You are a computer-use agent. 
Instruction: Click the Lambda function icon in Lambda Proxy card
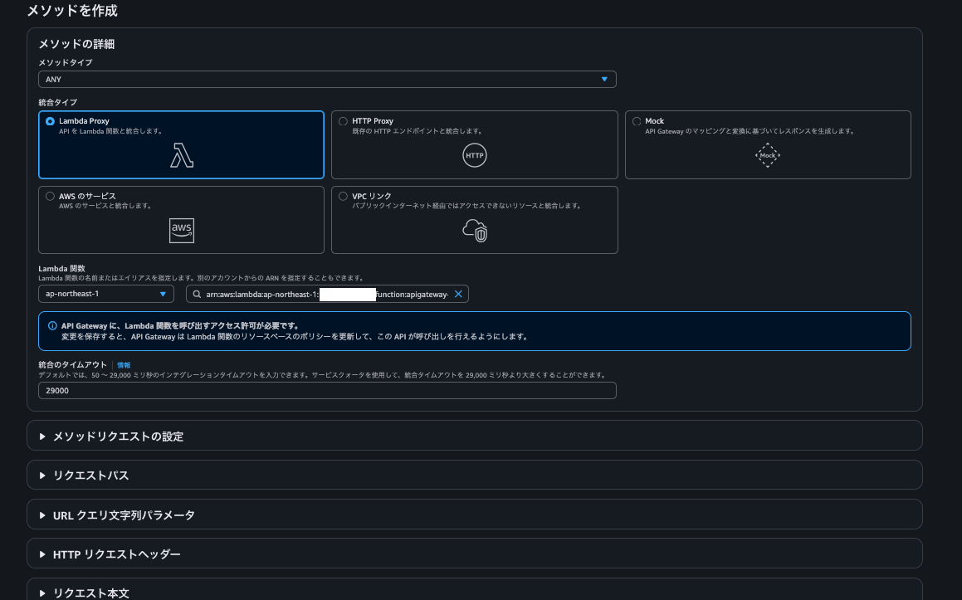pyautogui.click(x=182, y=155)
